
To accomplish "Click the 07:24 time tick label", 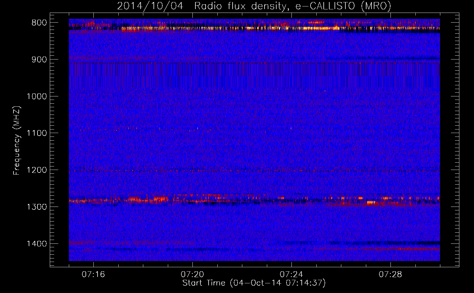I will 291,275.
